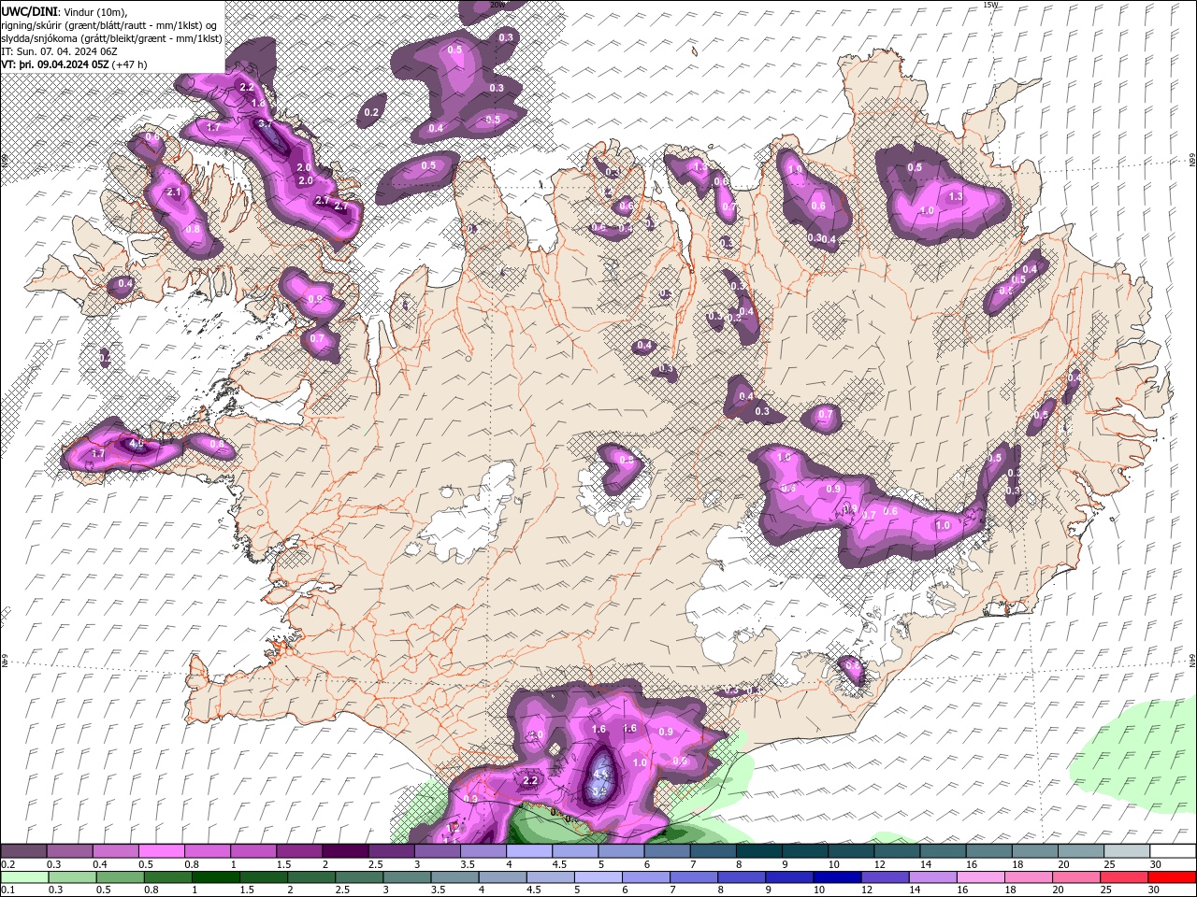Select the snow legend swatch labeled 6
The image size is (1197, 897).
(667, 851)
